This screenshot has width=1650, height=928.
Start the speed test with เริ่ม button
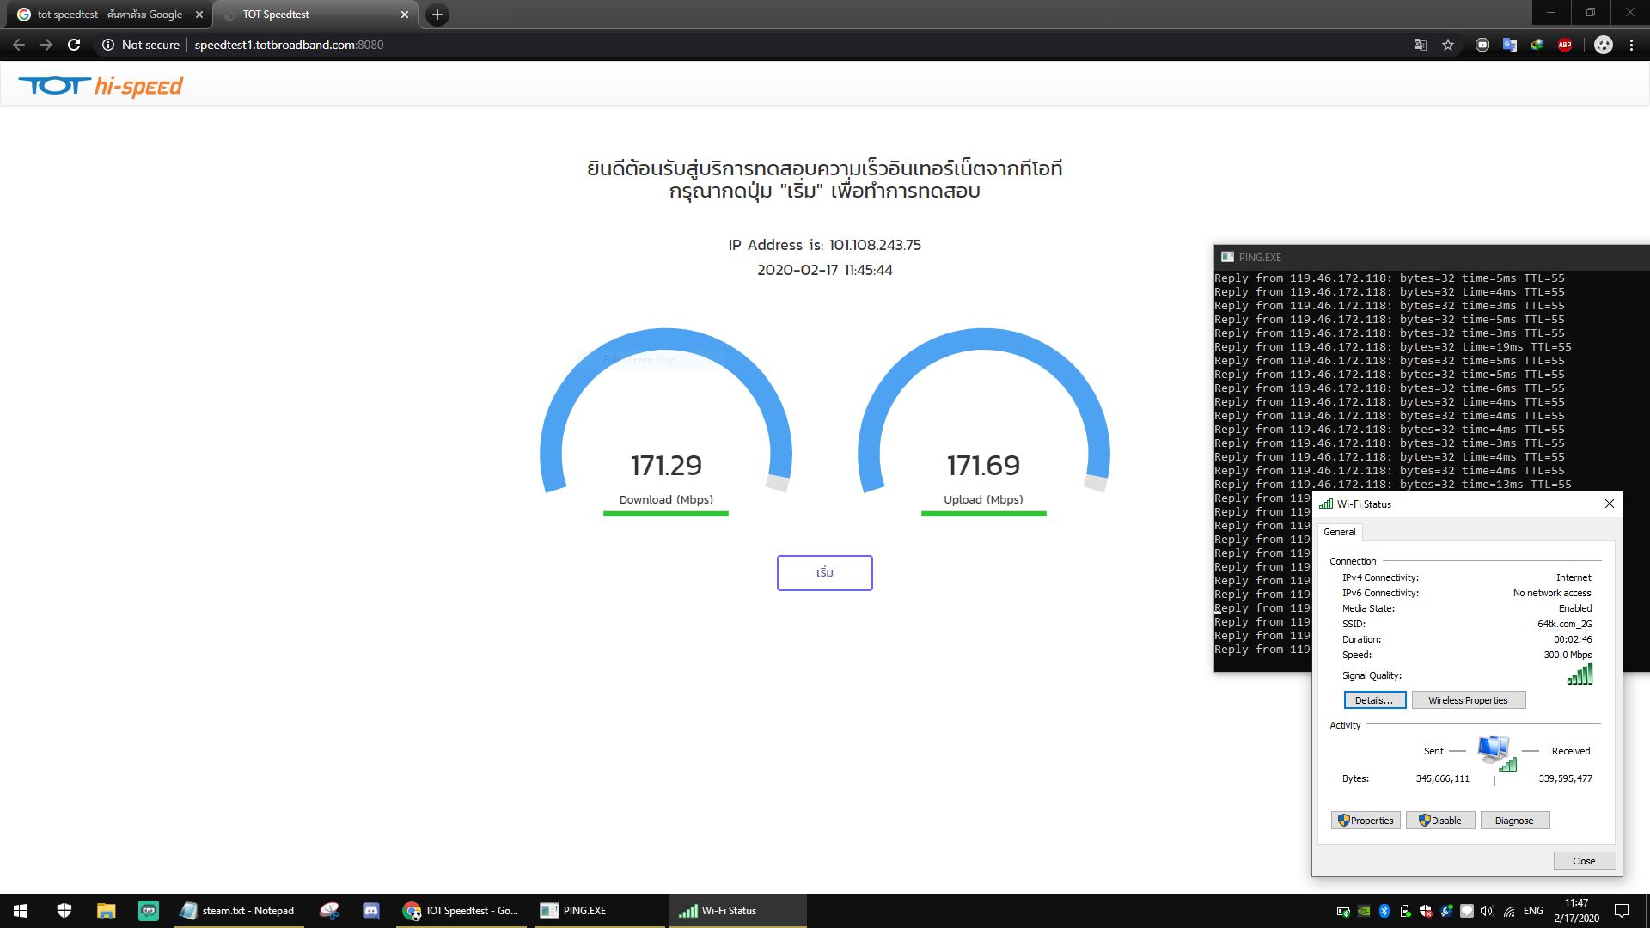[x=825, y=573]
